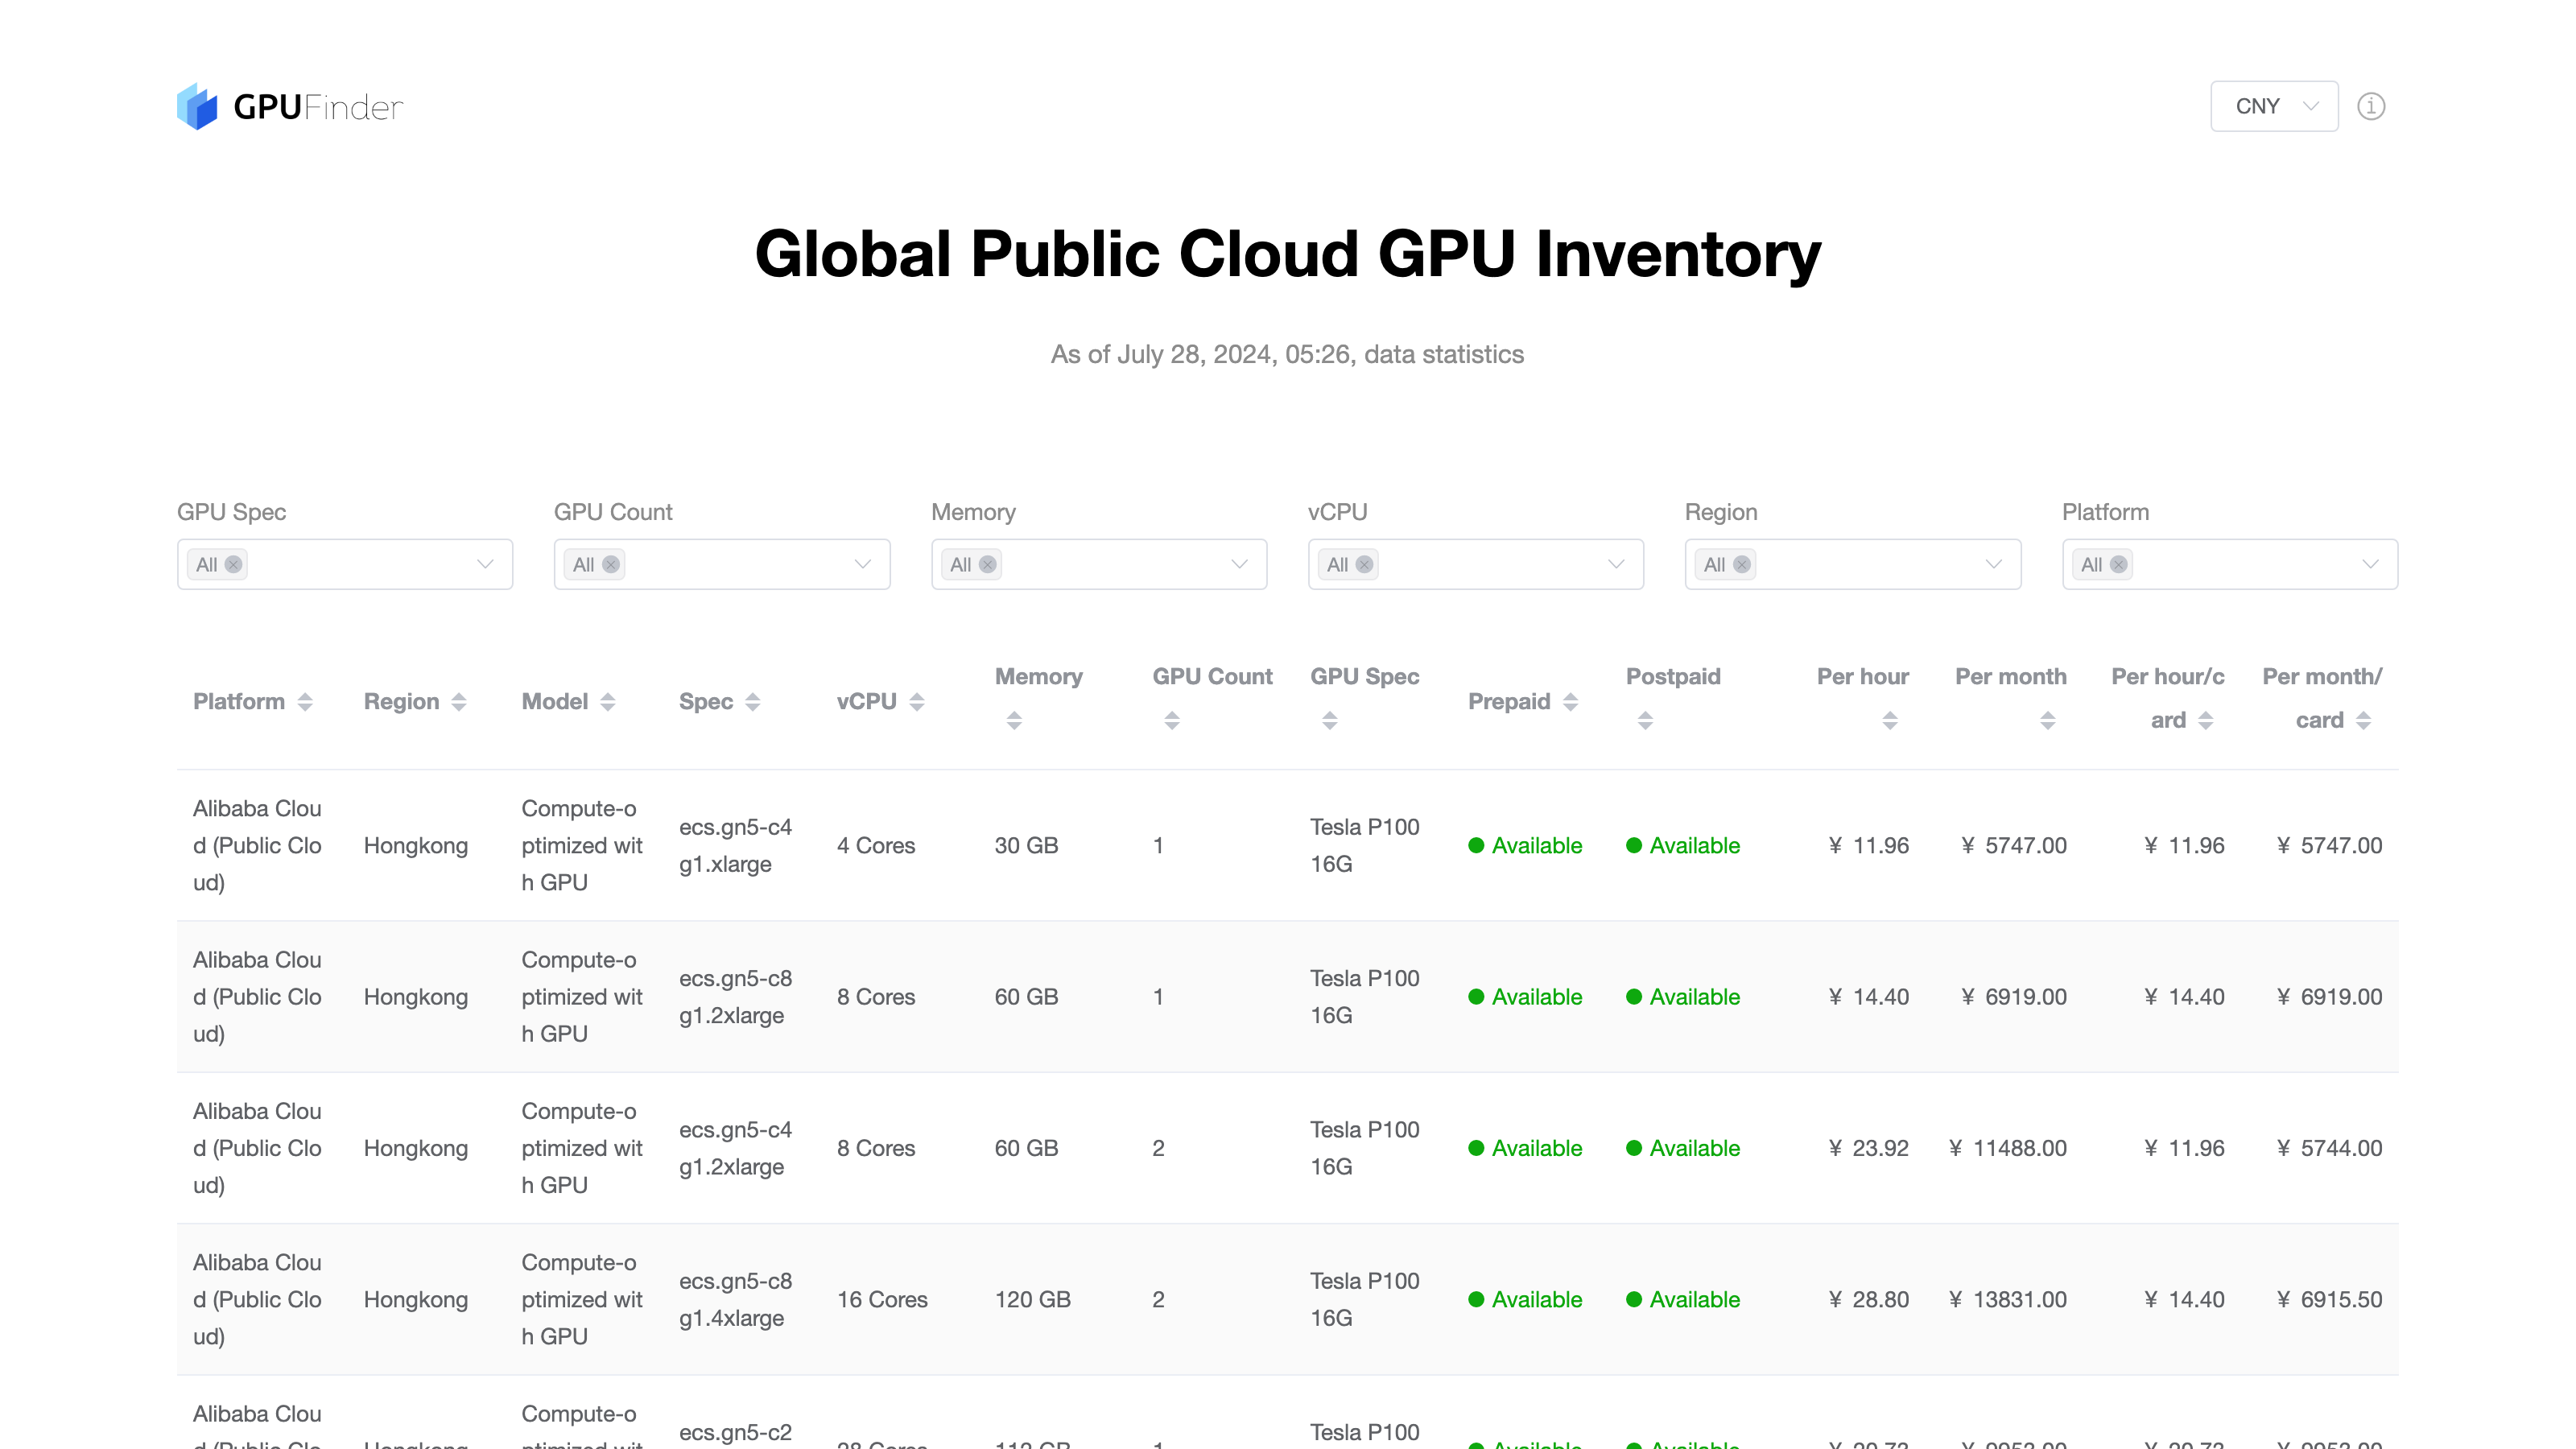The height and width of the screenshot is (1449, 2576).
Task: Remove the All tag in GPU Spec filter
Action: (x=233, y=564)
